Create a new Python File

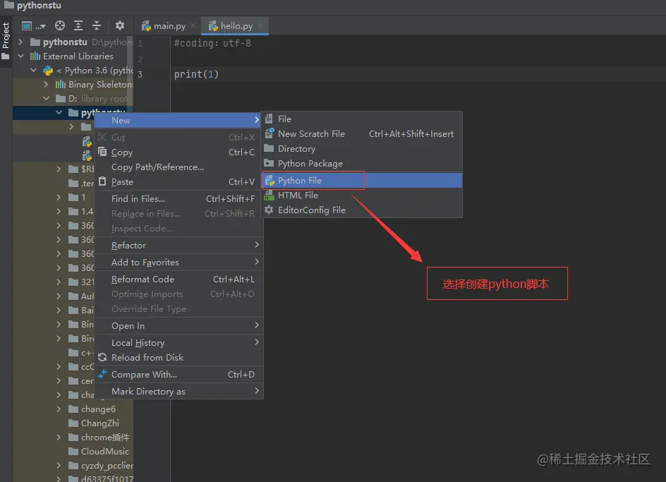point(361,180)
